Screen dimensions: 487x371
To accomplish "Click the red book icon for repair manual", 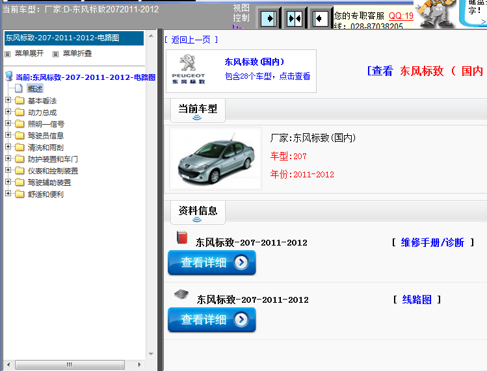I will (182, 237).
